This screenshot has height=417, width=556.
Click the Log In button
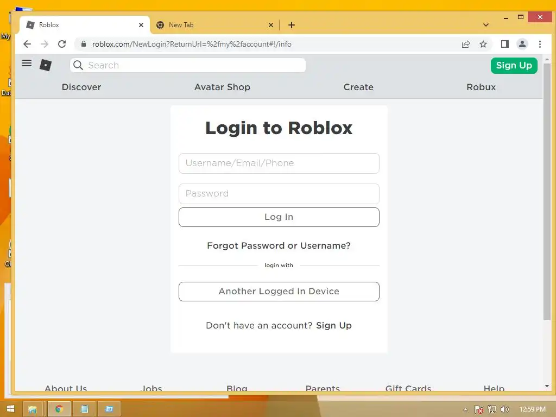279,217
